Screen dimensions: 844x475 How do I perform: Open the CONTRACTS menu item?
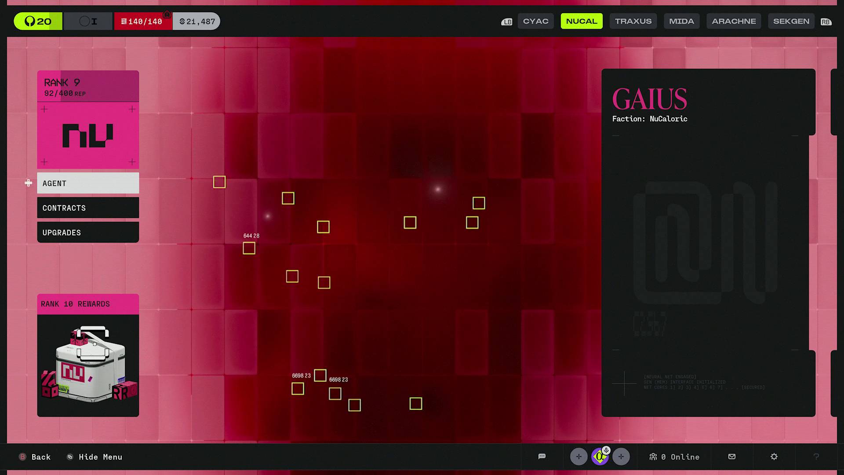88,208
